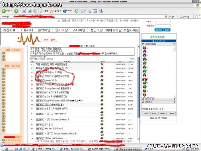Click the address bar URL field
The height and width of the screenshot is (151, 201).
(89, 17)
